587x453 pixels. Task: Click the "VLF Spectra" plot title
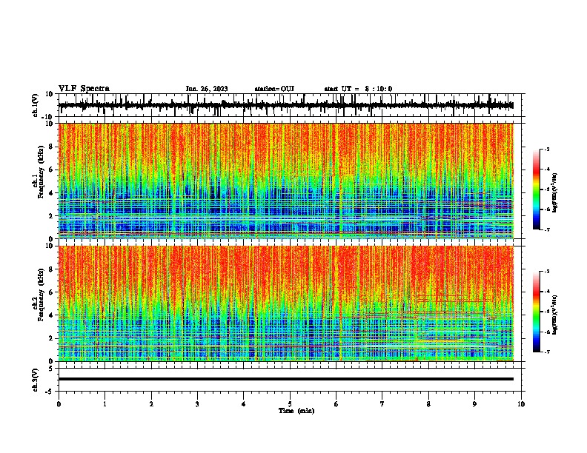(x=84, y=89)
